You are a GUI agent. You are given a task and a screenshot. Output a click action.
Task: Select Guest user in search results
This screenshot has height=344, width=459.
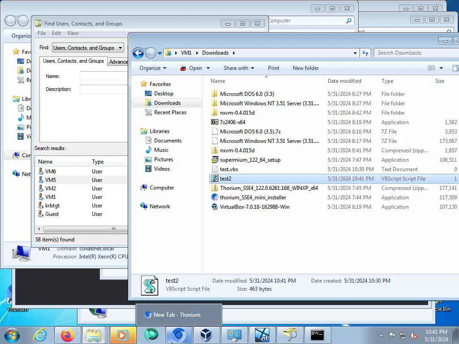52,214
